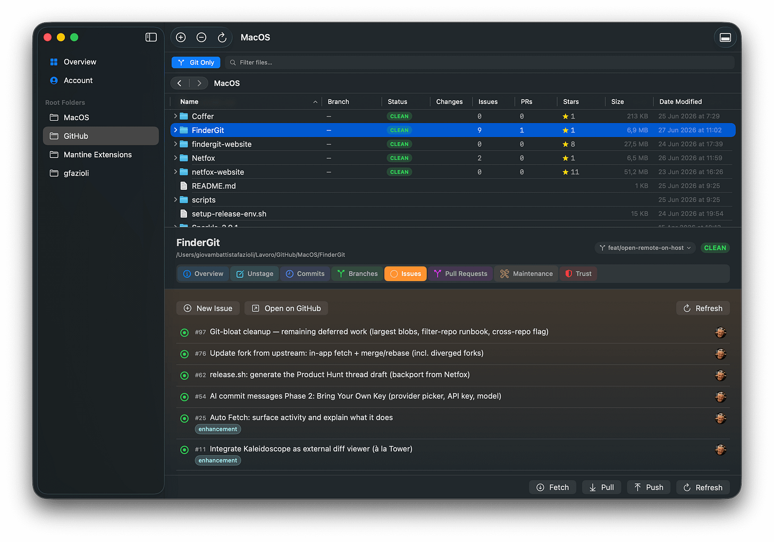Expand the findergit-website folder
The width and height of the screenshot is (774, 542).
point(175,144)
